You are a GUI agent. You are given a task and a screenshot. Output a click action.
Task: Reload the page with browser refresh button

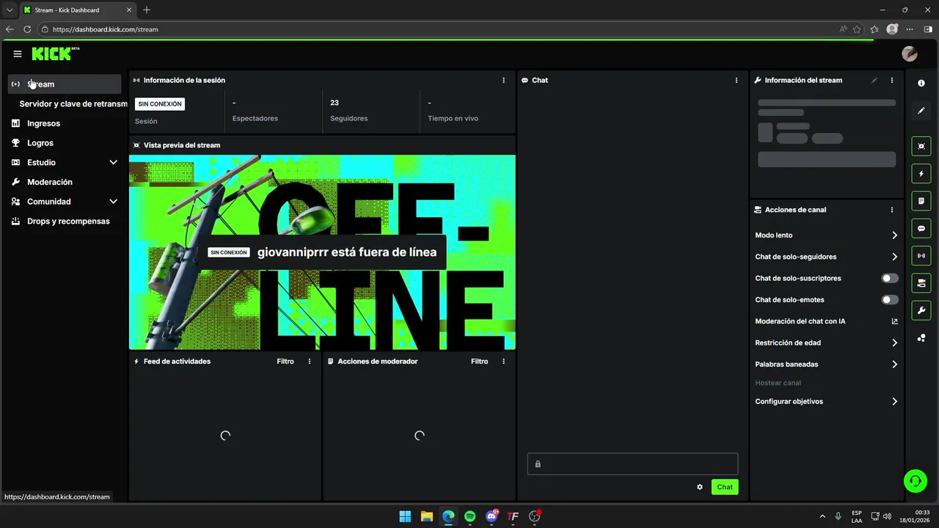click(x=27, y=29)
